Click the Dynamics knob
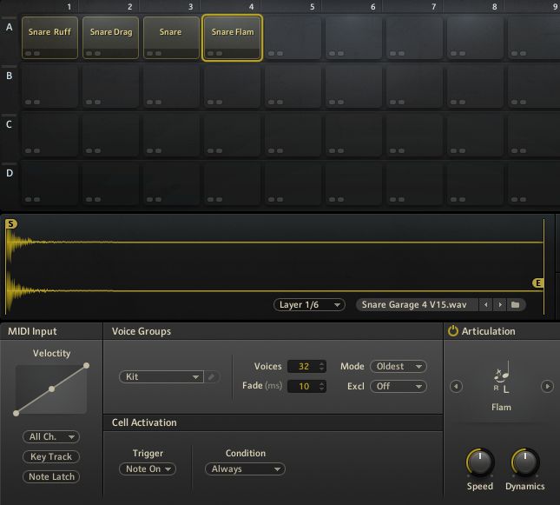Image resolution: width=560 pixels, height=505 pixels. [525, 462]
